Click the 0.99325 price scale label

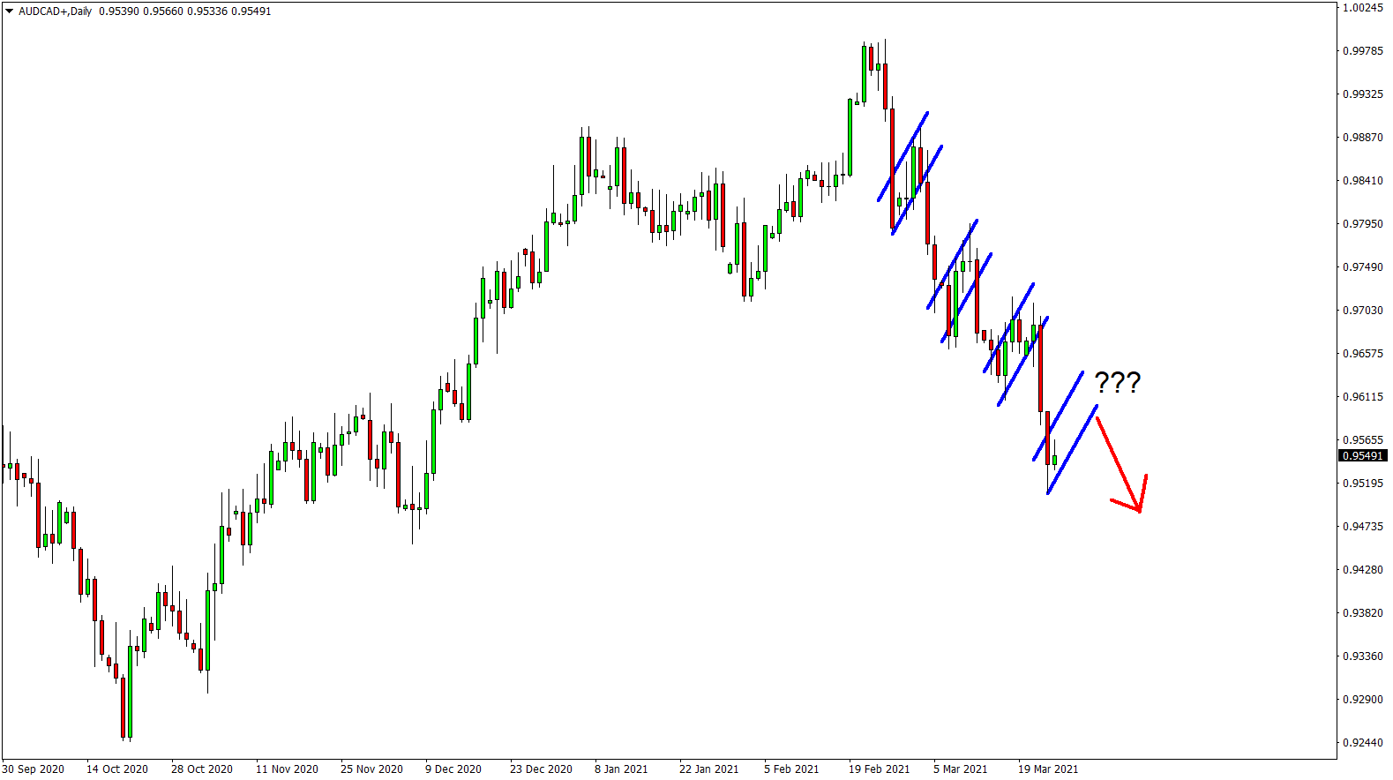tap(1363, 94)
